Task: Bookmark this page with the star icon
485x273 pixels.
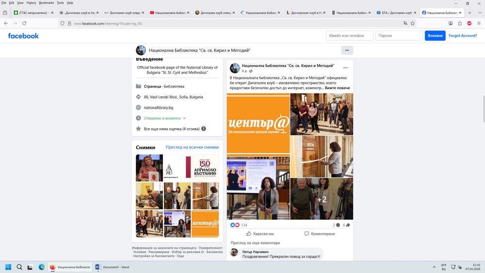Action: (x=413, y=23)
